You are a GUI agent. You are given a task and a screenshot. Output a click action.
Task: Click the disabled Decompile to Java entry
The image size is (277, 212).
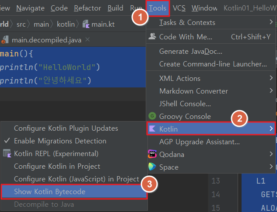pos(74,205)
